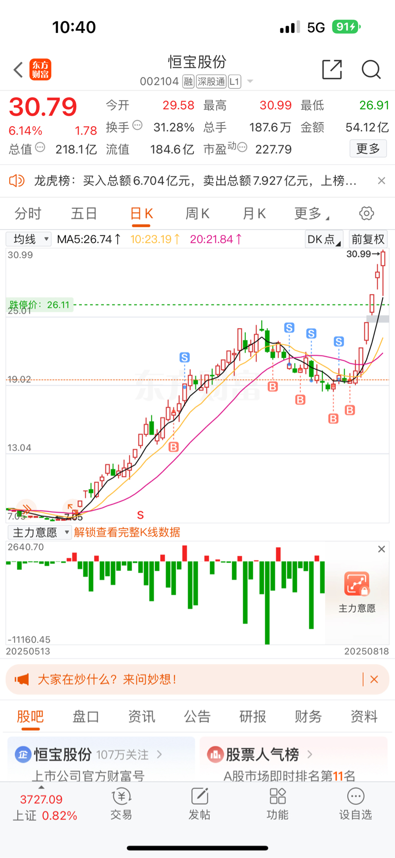
Task: Show info for 总值 market cap icon
Action: tap(40, 148)
